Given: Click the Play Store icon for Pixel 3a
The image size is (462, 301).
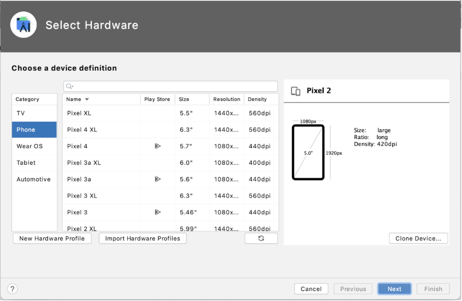Looking at the screenshot, I should (x=157, y=179).
